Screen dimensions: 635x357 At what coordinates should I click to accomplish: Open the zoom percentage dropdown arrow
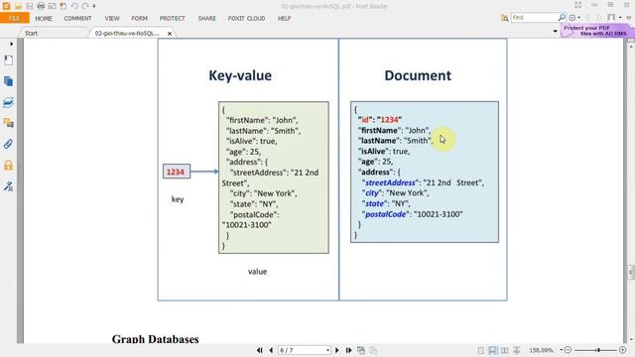[561, 350]
